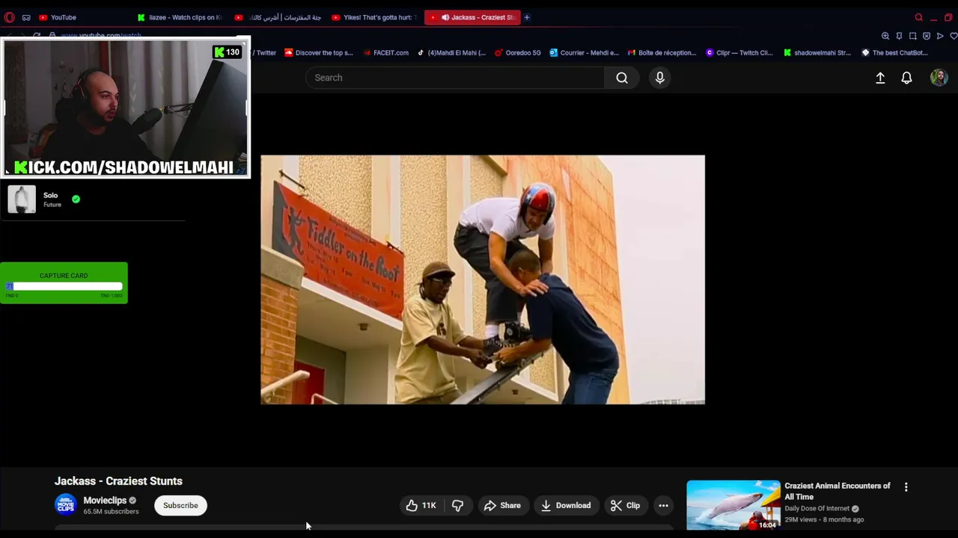Click the send/flow arrow icon in address bar

point(940,36)
